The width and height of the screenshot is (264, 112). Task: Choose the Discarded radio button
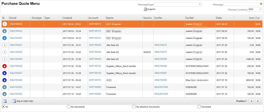[199, 107]
